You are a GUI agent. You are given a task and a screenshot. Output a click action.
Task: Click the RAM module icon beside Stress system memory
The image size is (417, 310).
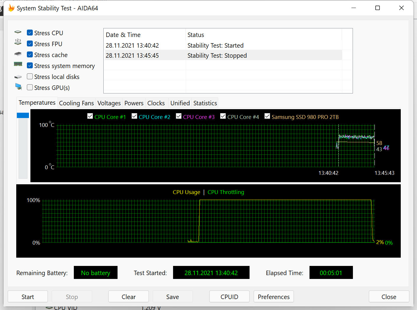pyautogui.click(x=18, y=64)
